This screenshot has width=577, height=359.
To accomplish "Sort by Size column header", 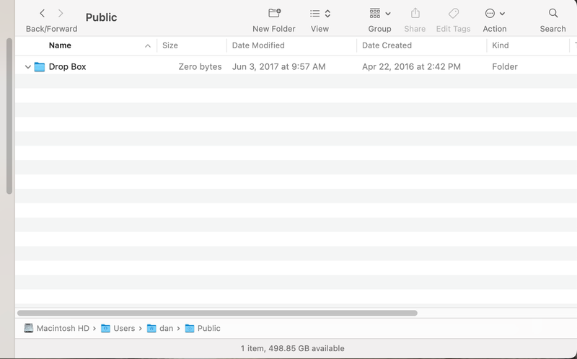I will pyautogui.click(x=170, y=45).
